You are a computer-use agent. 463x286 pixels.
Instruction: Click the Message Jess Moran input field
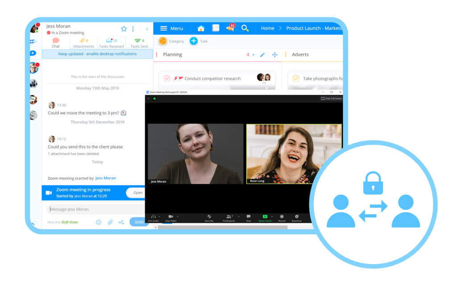tap(95, 209)
